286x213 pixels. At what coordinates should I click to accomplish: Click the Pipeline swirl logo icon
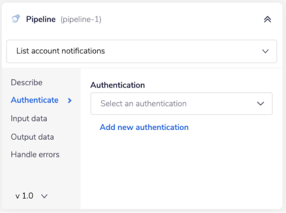(16, 19)
